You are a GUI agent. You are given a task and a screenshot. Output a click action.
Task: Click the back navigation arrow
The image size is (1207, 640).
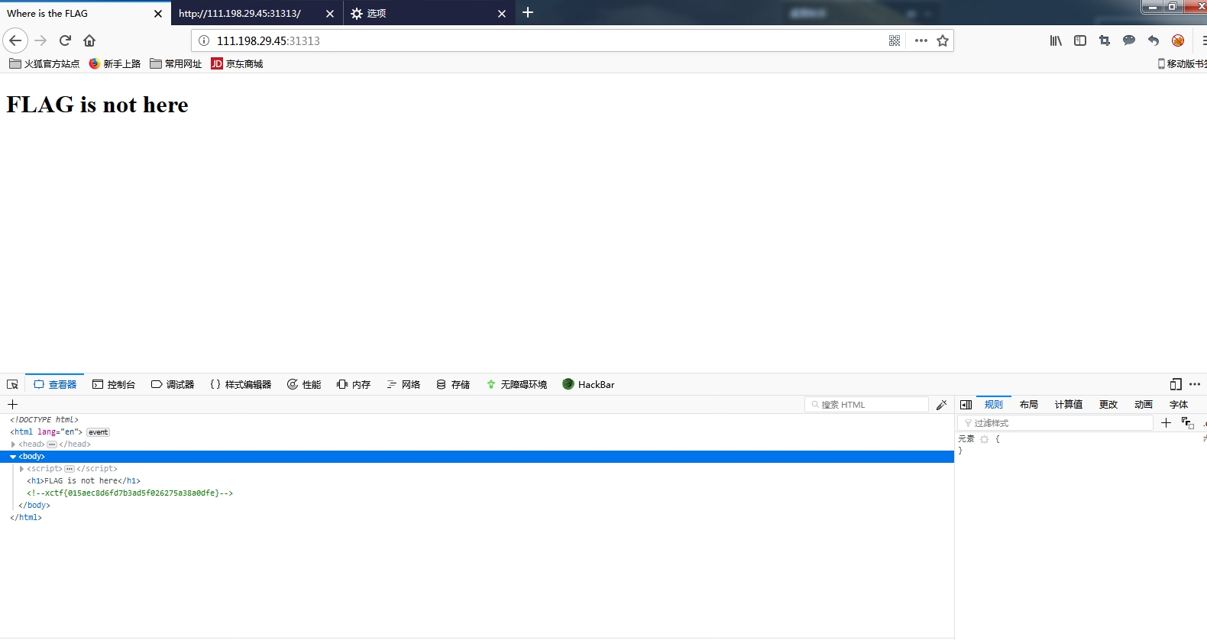pos(15,40)
